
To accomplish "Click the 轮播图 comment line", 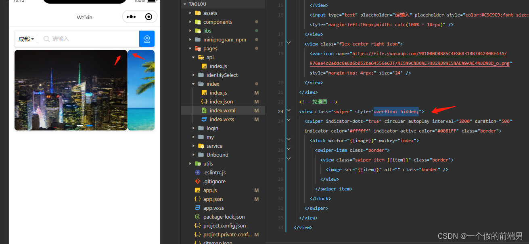I will coord(318,102).
